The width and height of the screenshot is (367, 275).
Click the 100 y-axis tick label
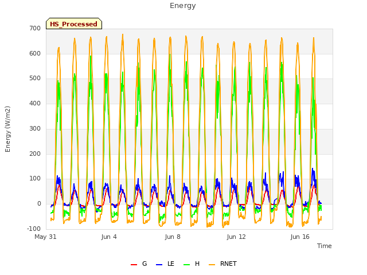(x=35, y=179)
